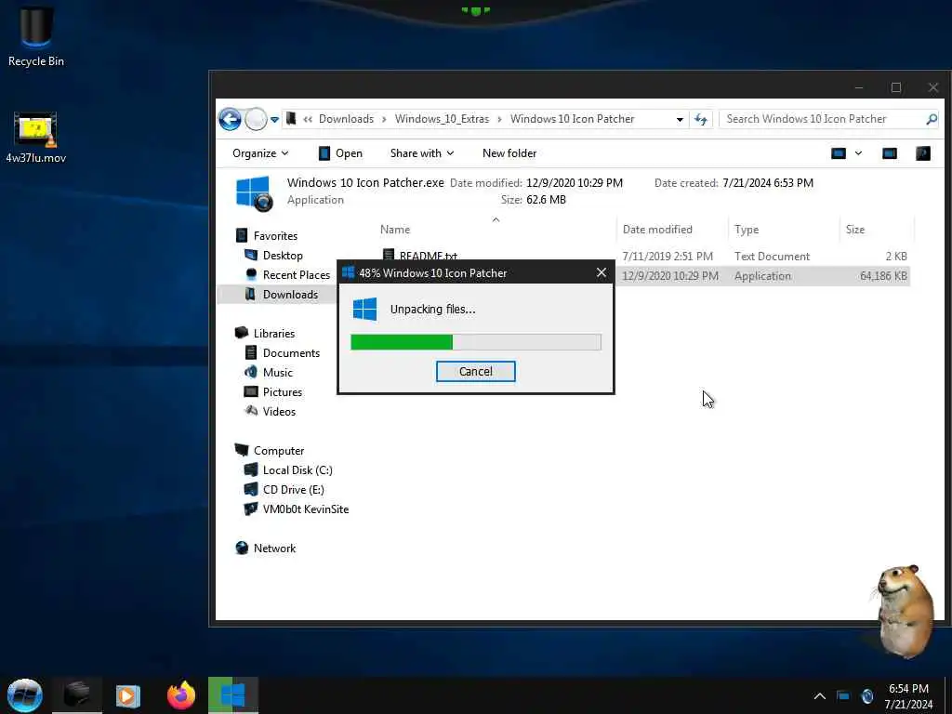Screen dimensions: 952x714
Task: Switch to Windows 10 Icon Patcher taskbar button
Action: pos(233,695)
